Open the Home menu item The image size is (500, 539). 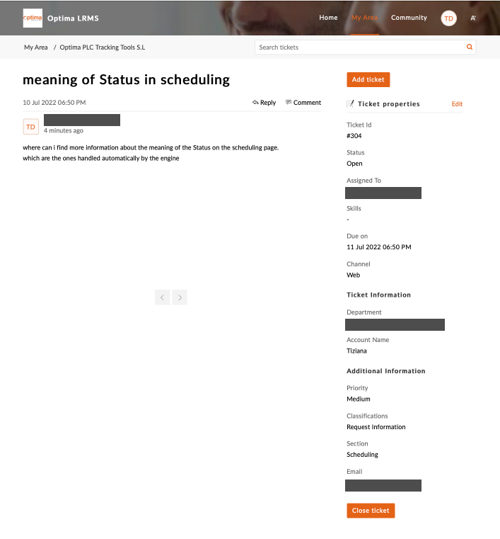click(328, 18)
